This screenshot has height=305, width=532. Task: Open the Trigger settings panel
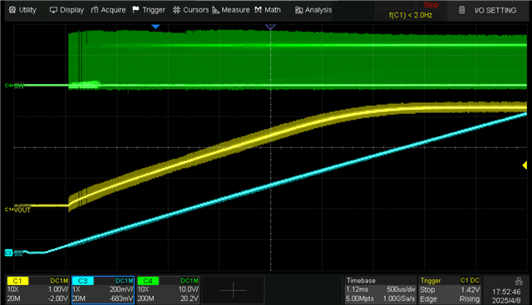tap(450, 290)
